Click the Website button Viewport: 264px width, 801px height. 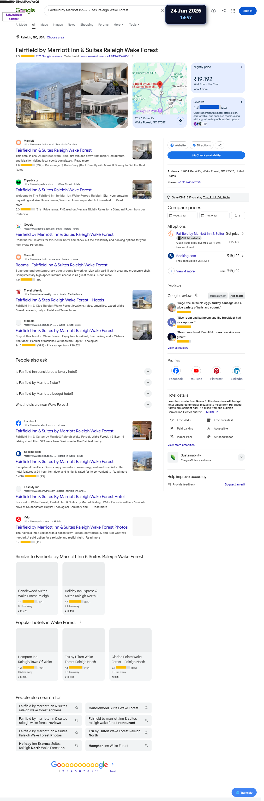pyautogui.click(x=178, y=145)
